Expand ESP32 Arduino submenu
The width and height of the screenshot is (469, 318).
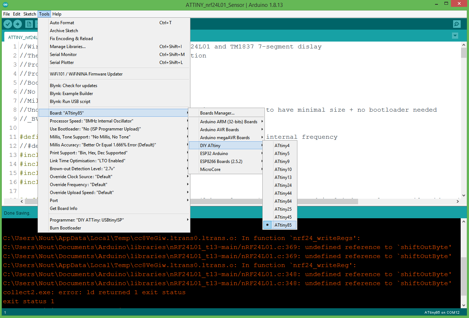(227, 154)
